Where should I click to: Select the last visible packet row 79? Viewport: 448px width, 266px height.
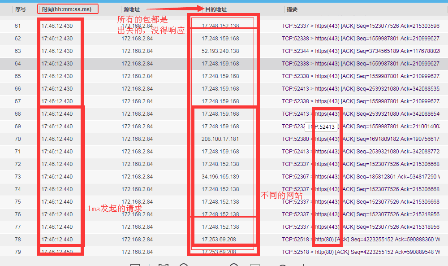pos(18,252)
